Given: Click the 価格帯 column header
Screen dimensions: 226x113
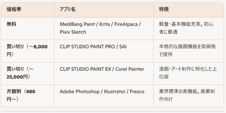Looking at the screenshot, I should 14,9.
